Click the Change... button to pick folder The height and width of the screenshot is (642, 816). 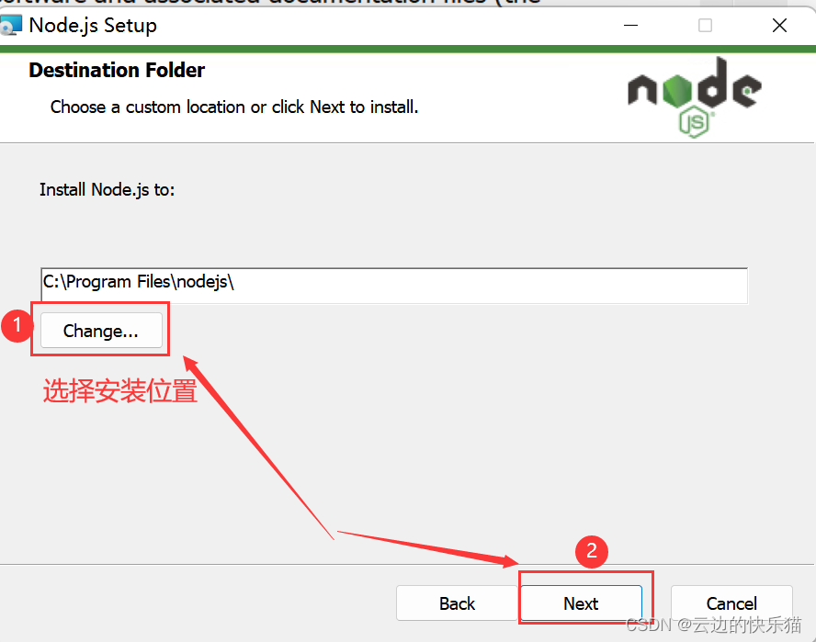pos(101,331)
